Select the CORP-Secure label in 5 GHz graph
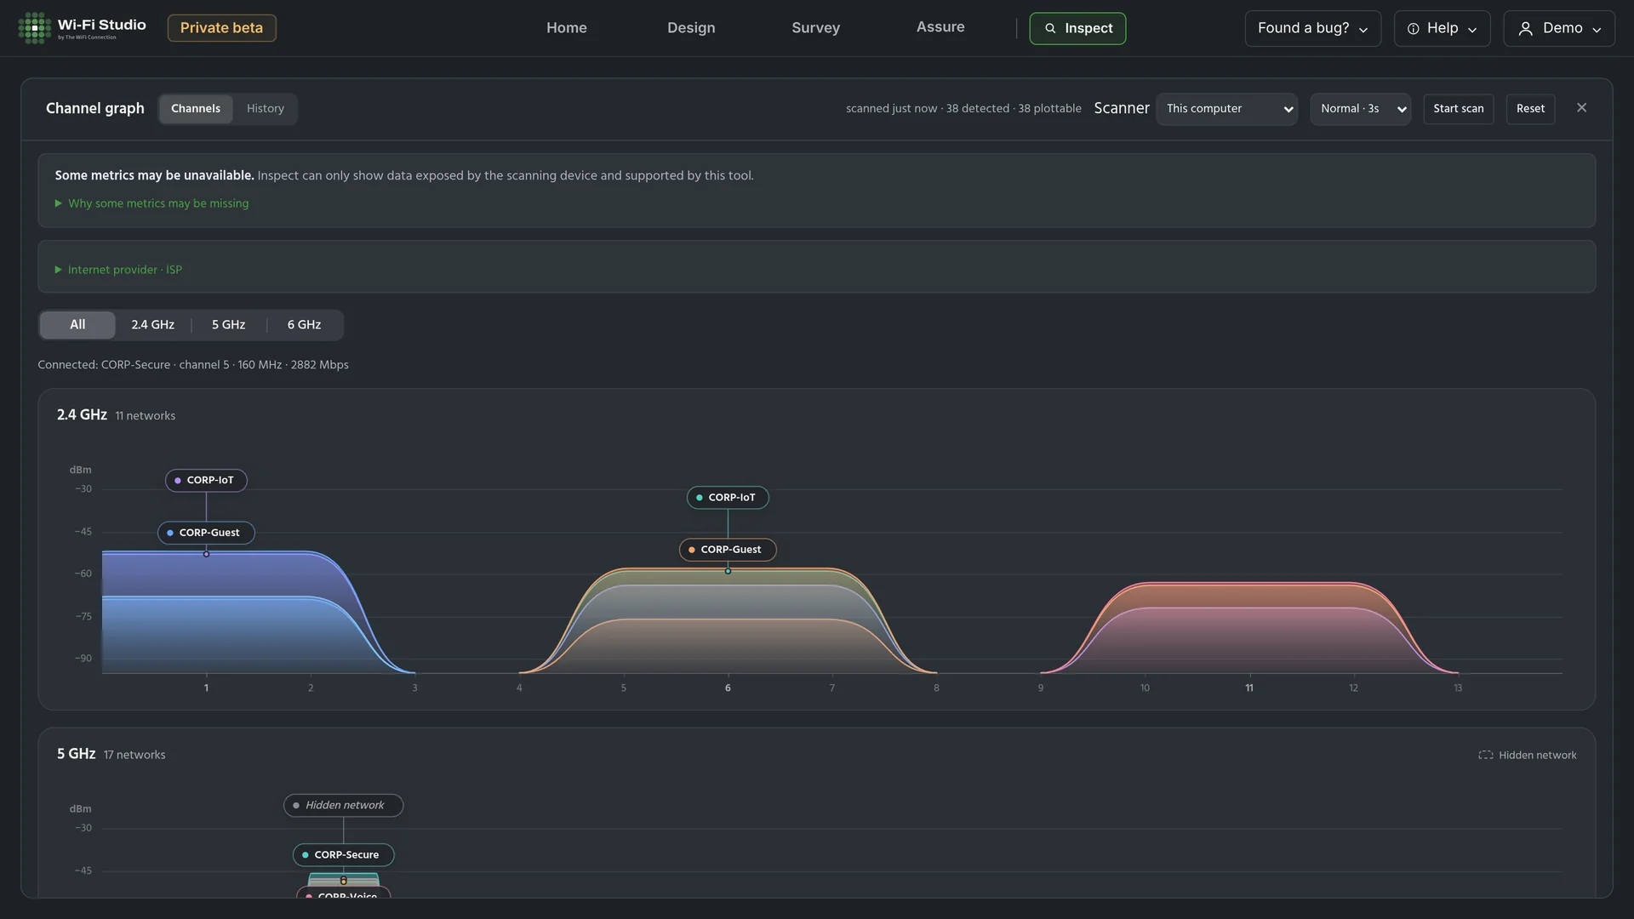1634x919 pixels. (343, 854)
